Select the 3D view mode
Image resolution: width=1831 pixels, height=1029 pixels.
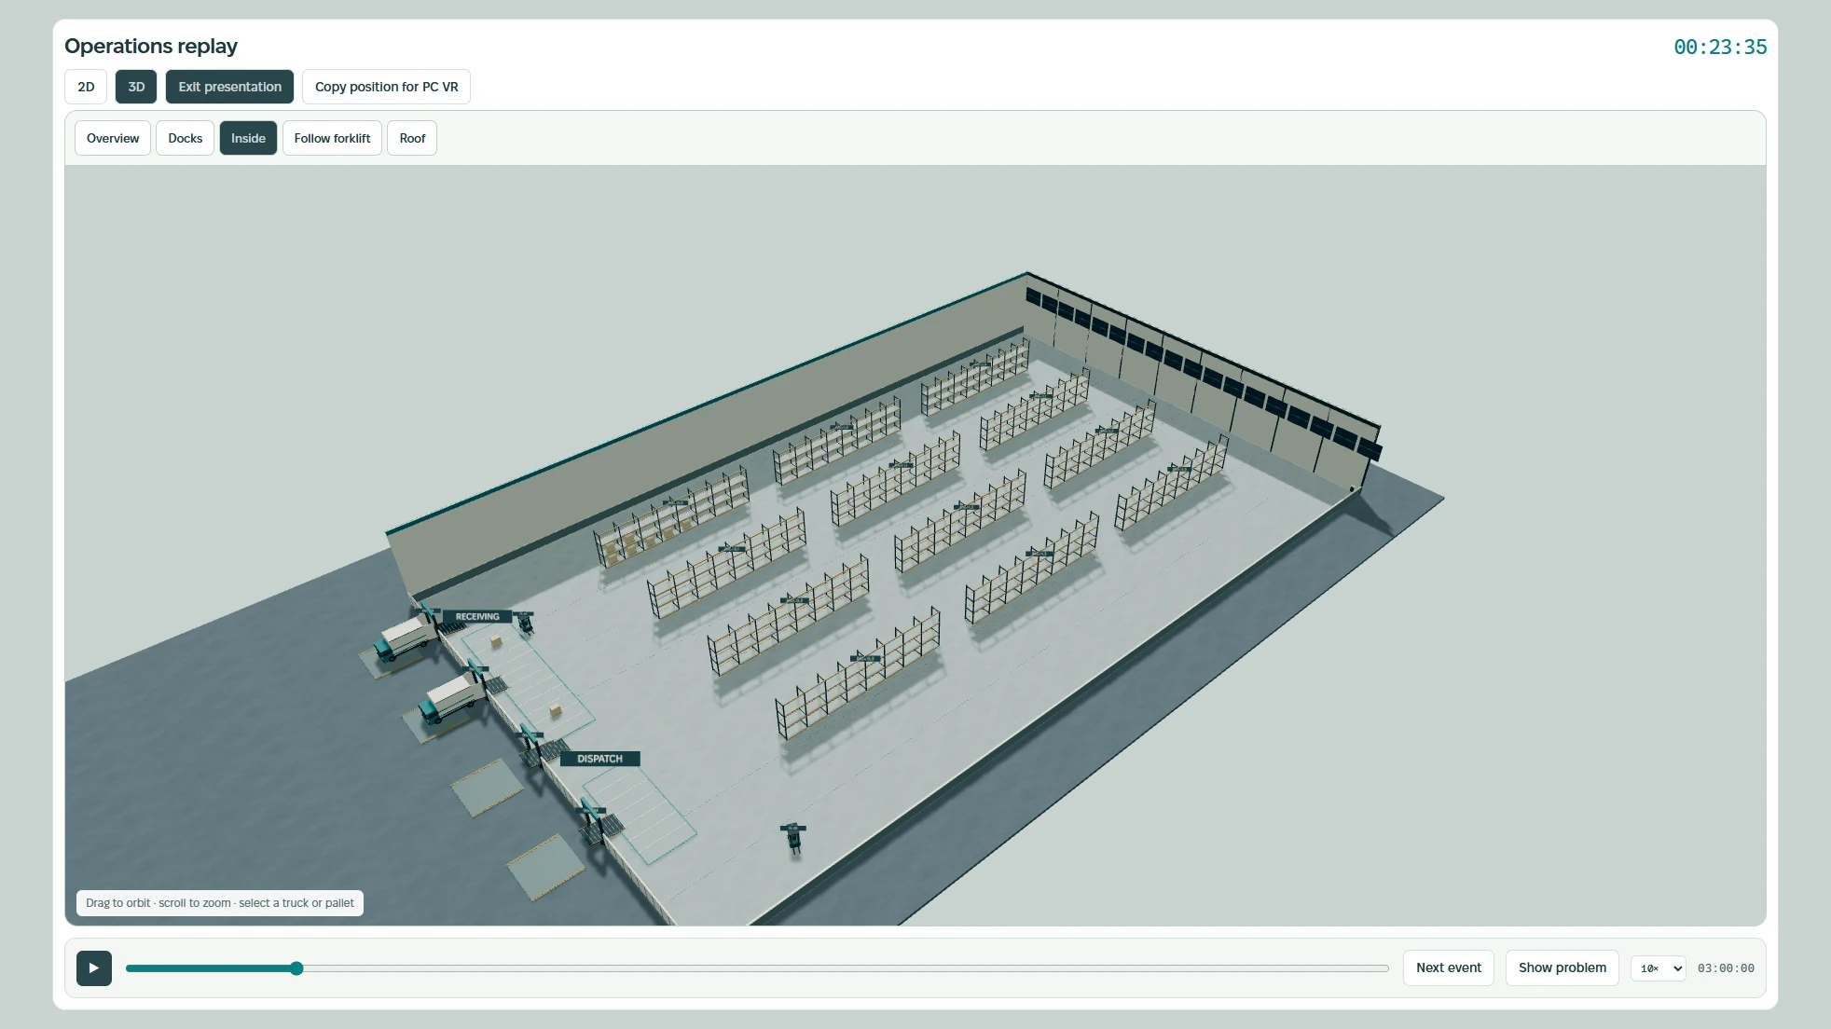pyautogui.click(x=136, y=87)
